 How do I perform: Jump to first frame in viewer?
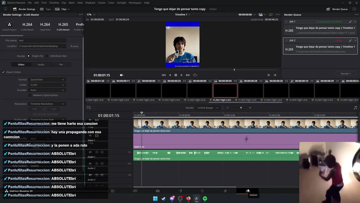[x=164, y=75]
